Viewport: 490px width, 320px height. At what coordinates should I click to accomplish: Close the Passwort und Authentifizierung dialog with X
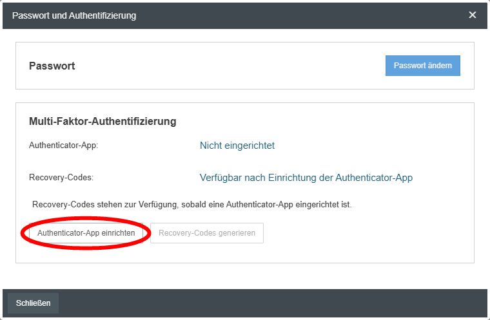point(472,15)
